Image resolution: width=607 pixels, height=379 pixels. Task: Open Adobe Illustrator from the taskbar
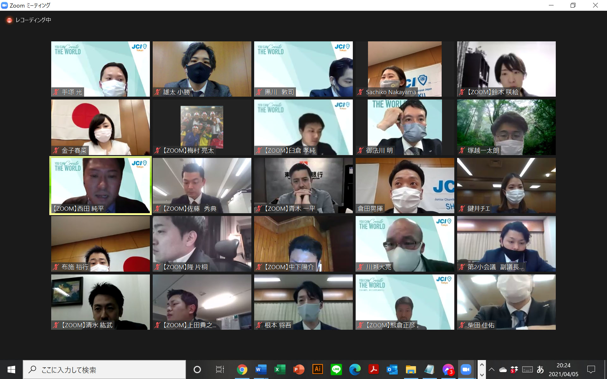coord(317,369)
